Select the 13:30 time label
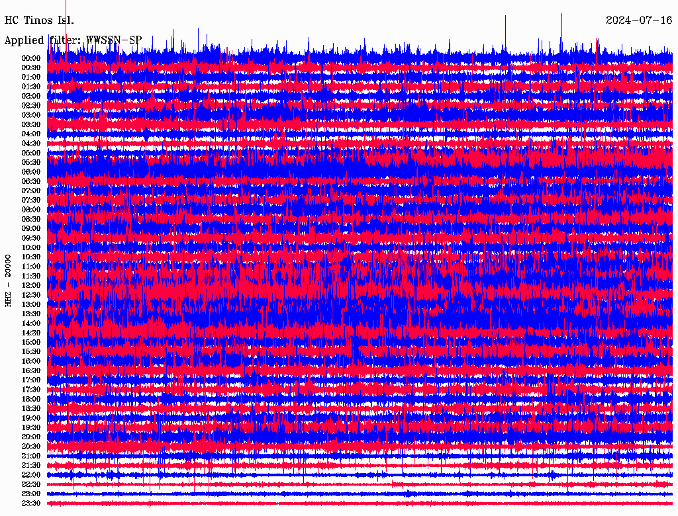This screenshot has height=516, width=678. coord(31,314)
